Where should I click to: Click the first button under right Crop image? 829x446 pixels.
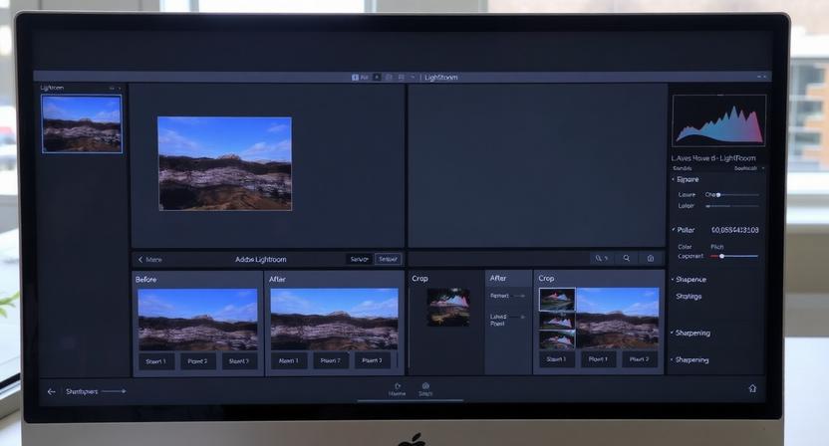pos(556,359)
